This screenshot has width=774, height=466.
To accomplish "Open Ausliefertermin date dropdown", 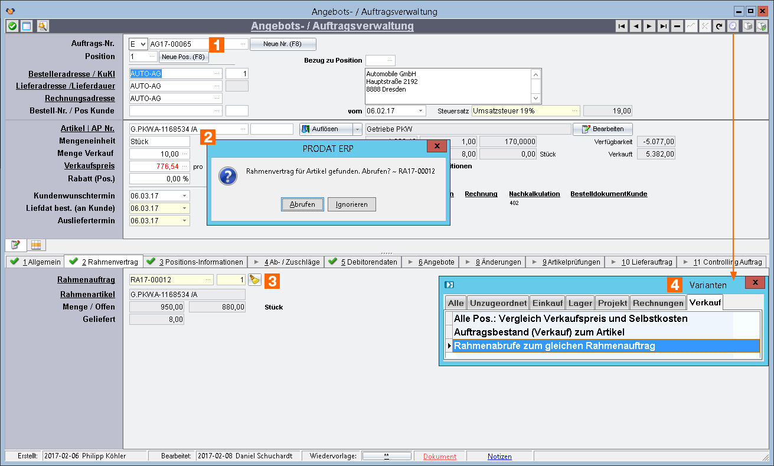I will (x=184, y=221).
